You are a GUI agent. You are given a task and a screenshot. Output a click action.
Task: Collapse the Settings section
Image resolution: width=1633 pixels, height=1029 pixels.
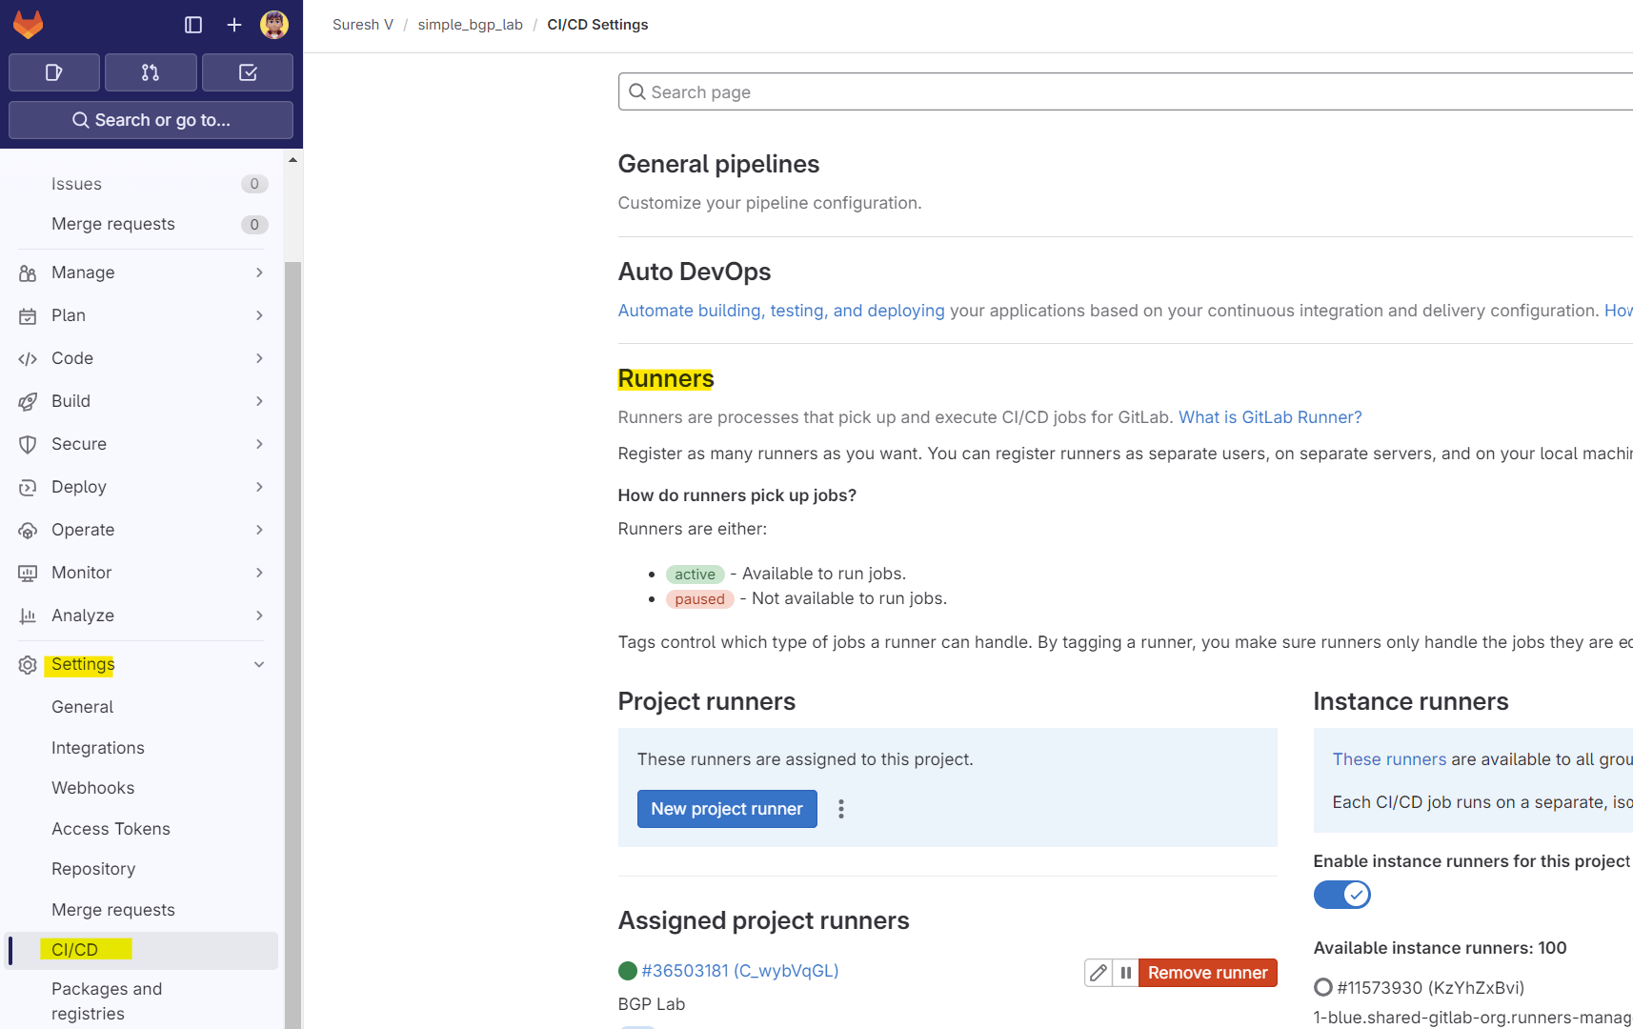(259, 664)
